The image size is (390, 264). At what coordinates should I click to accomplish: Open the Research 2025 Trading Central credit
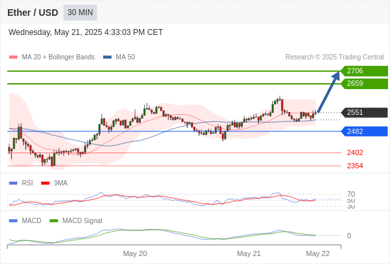[334, 57]
